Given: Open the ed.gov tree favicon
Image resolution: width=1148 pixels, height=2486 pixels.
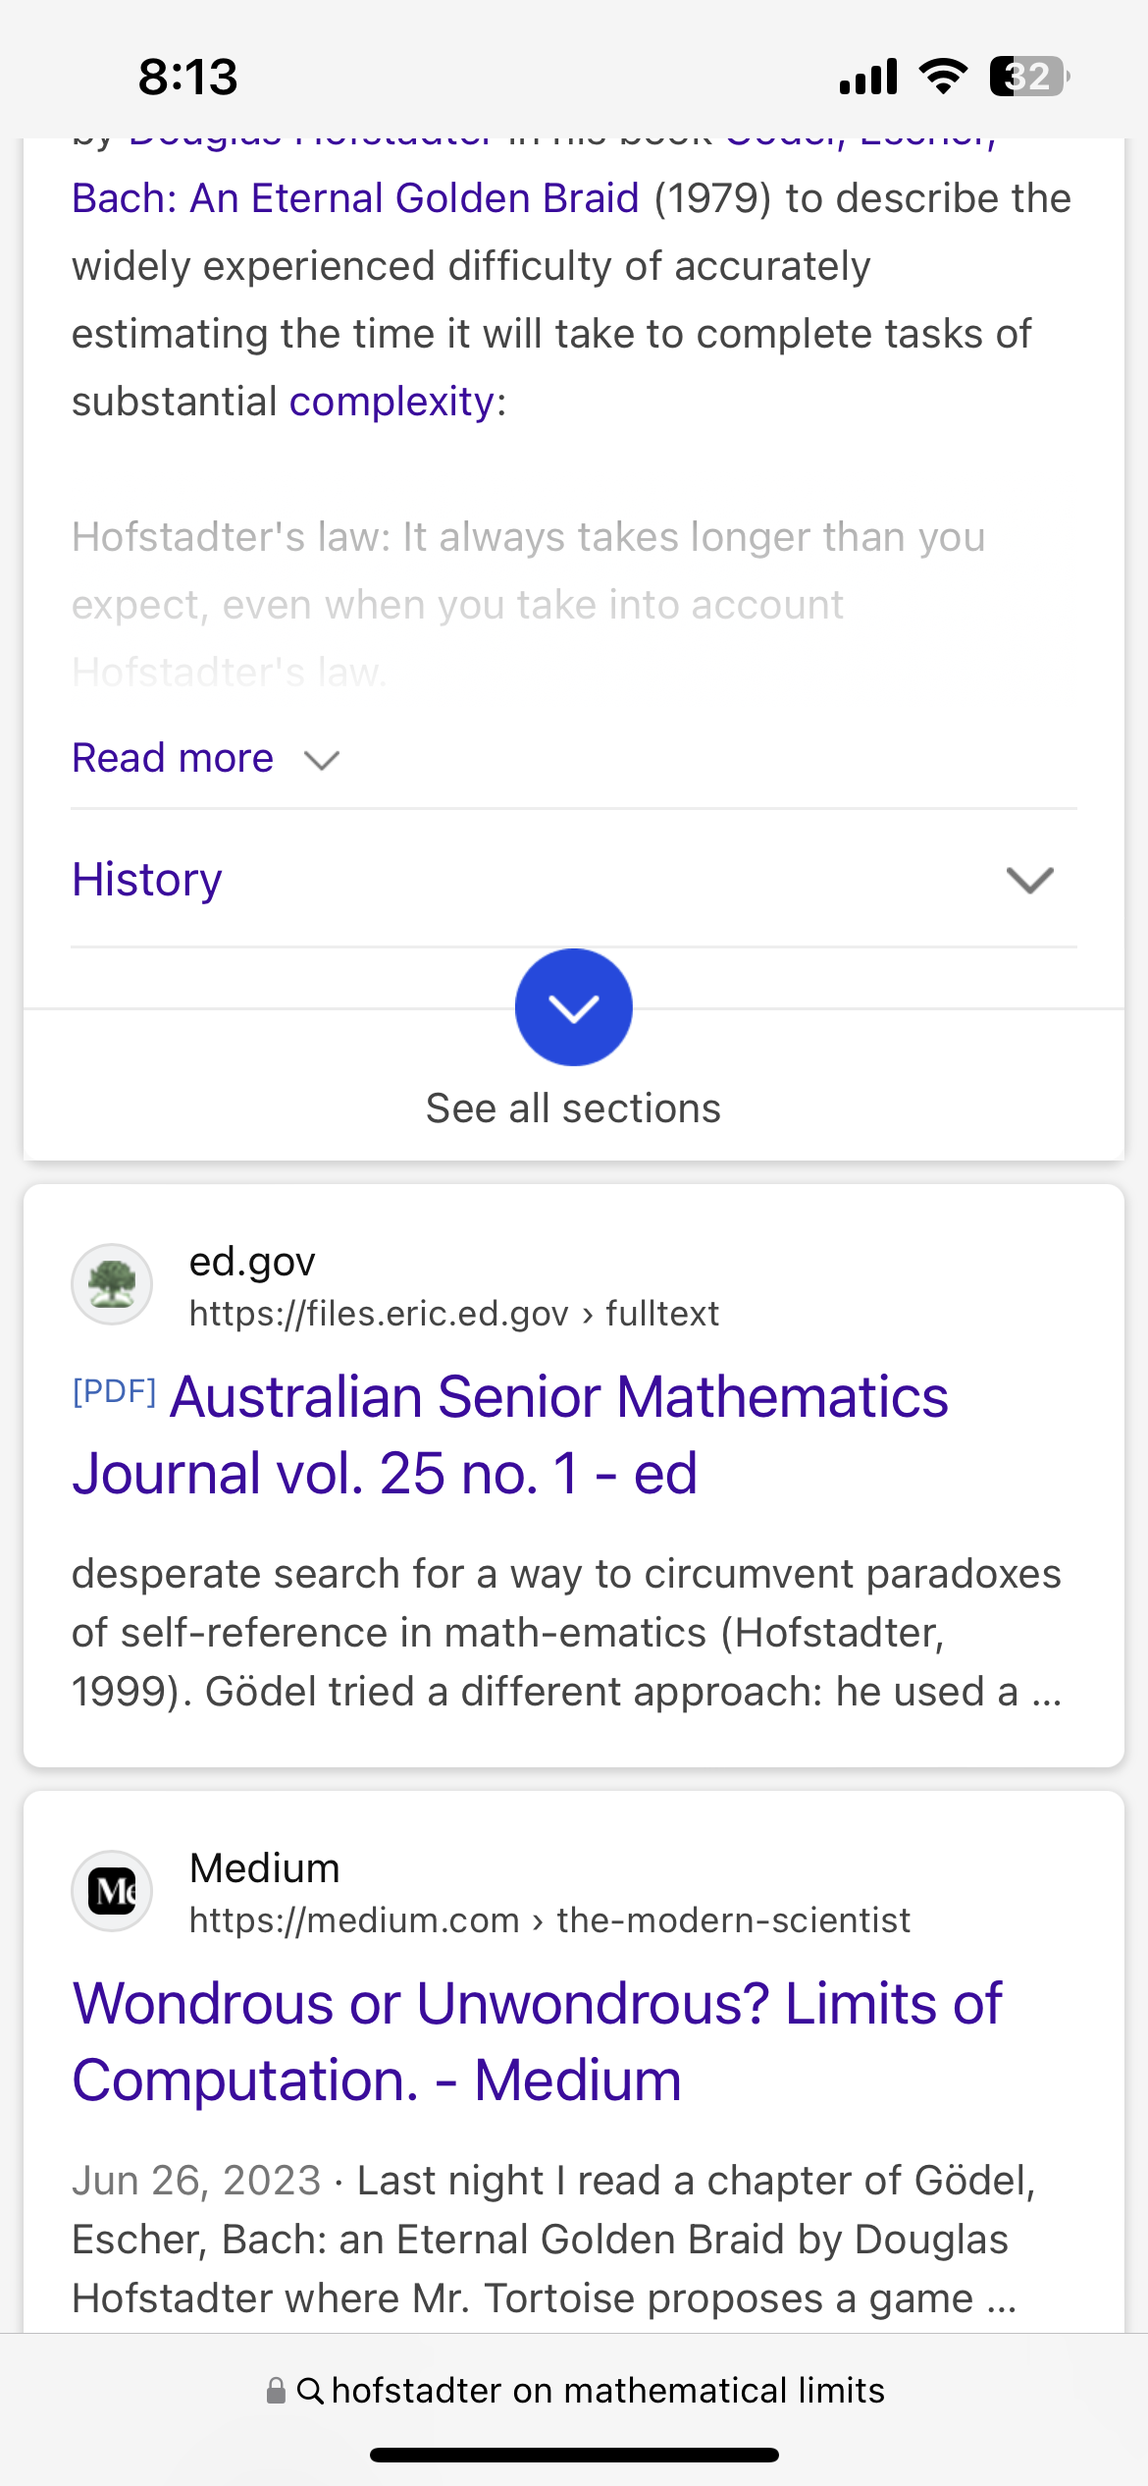Looking at the screenshot, I should point(112,1284).
